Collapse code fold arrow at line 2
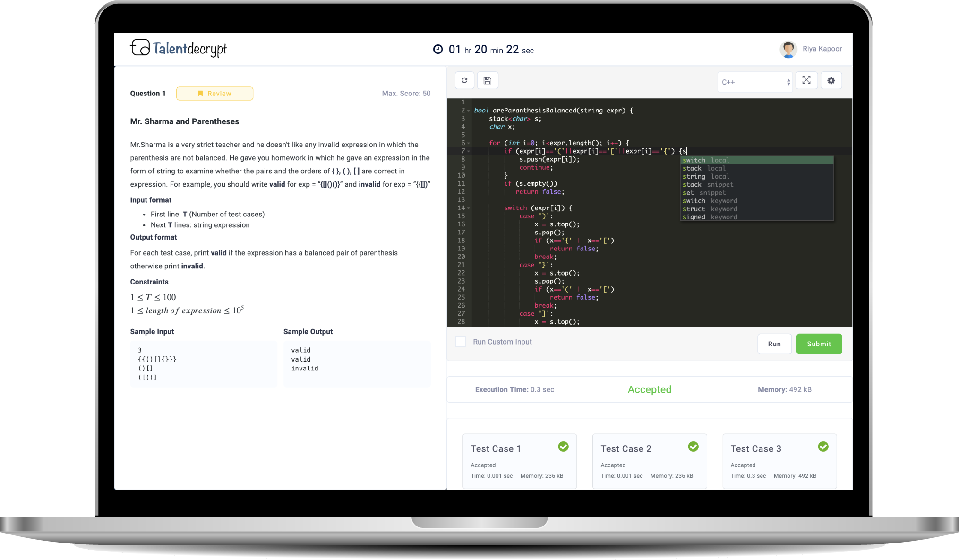Image resolution: width=959 pixels, height=560 pixels. click(469, 111)
